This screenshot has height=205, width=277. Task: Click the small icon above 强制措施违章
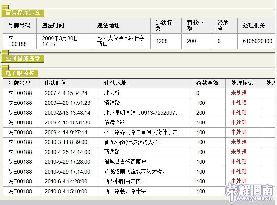pyautogui.click(x=5, y=52)
